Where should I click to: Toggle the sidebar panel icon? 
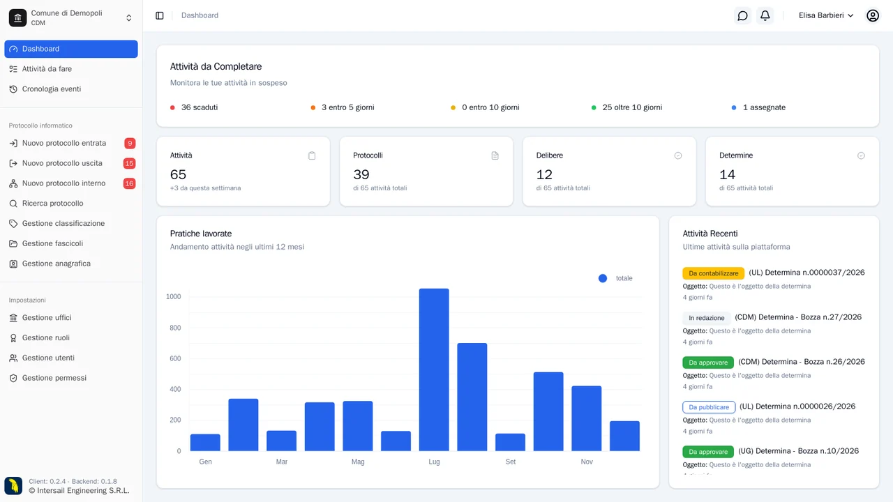(160, 15)
